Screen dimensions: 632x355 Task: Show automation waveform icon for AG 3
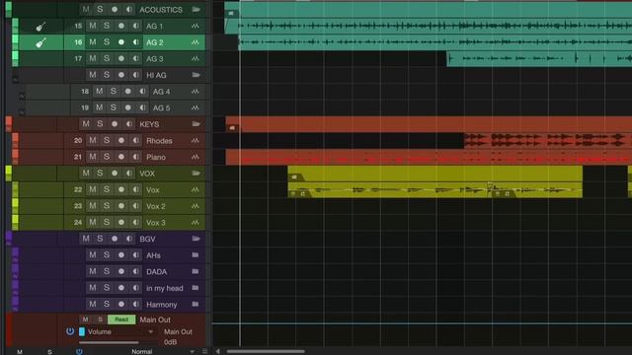pos(196,59)
